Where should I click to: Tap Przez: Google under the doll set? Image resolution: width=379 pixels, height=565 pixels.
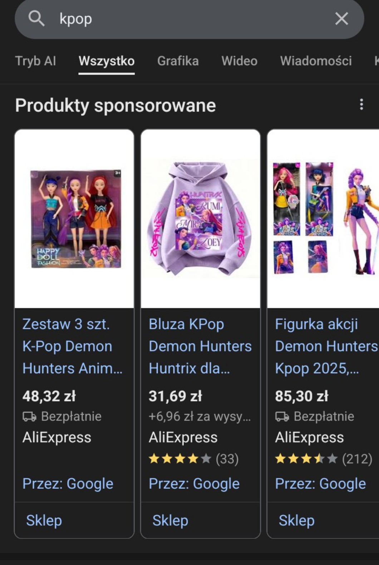(x=68, y=483)
